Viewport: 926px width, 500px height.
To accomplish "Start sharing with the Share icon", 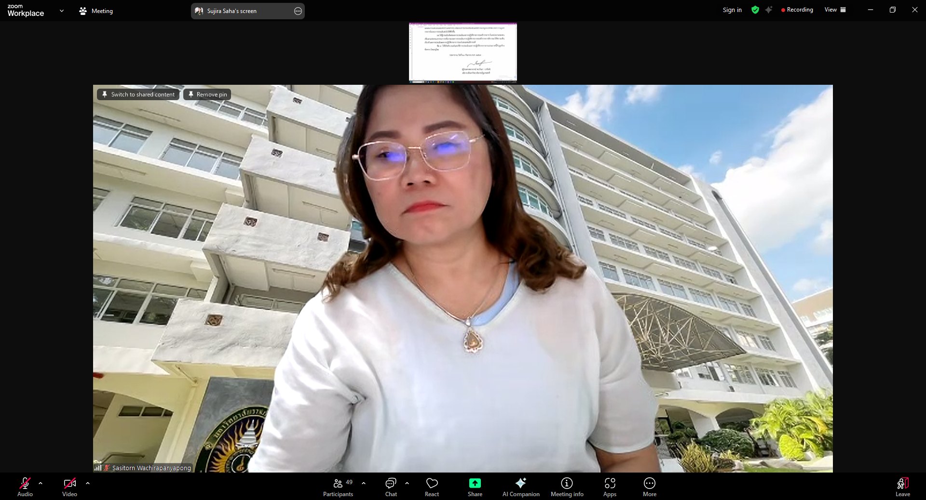I will point(475,483).
